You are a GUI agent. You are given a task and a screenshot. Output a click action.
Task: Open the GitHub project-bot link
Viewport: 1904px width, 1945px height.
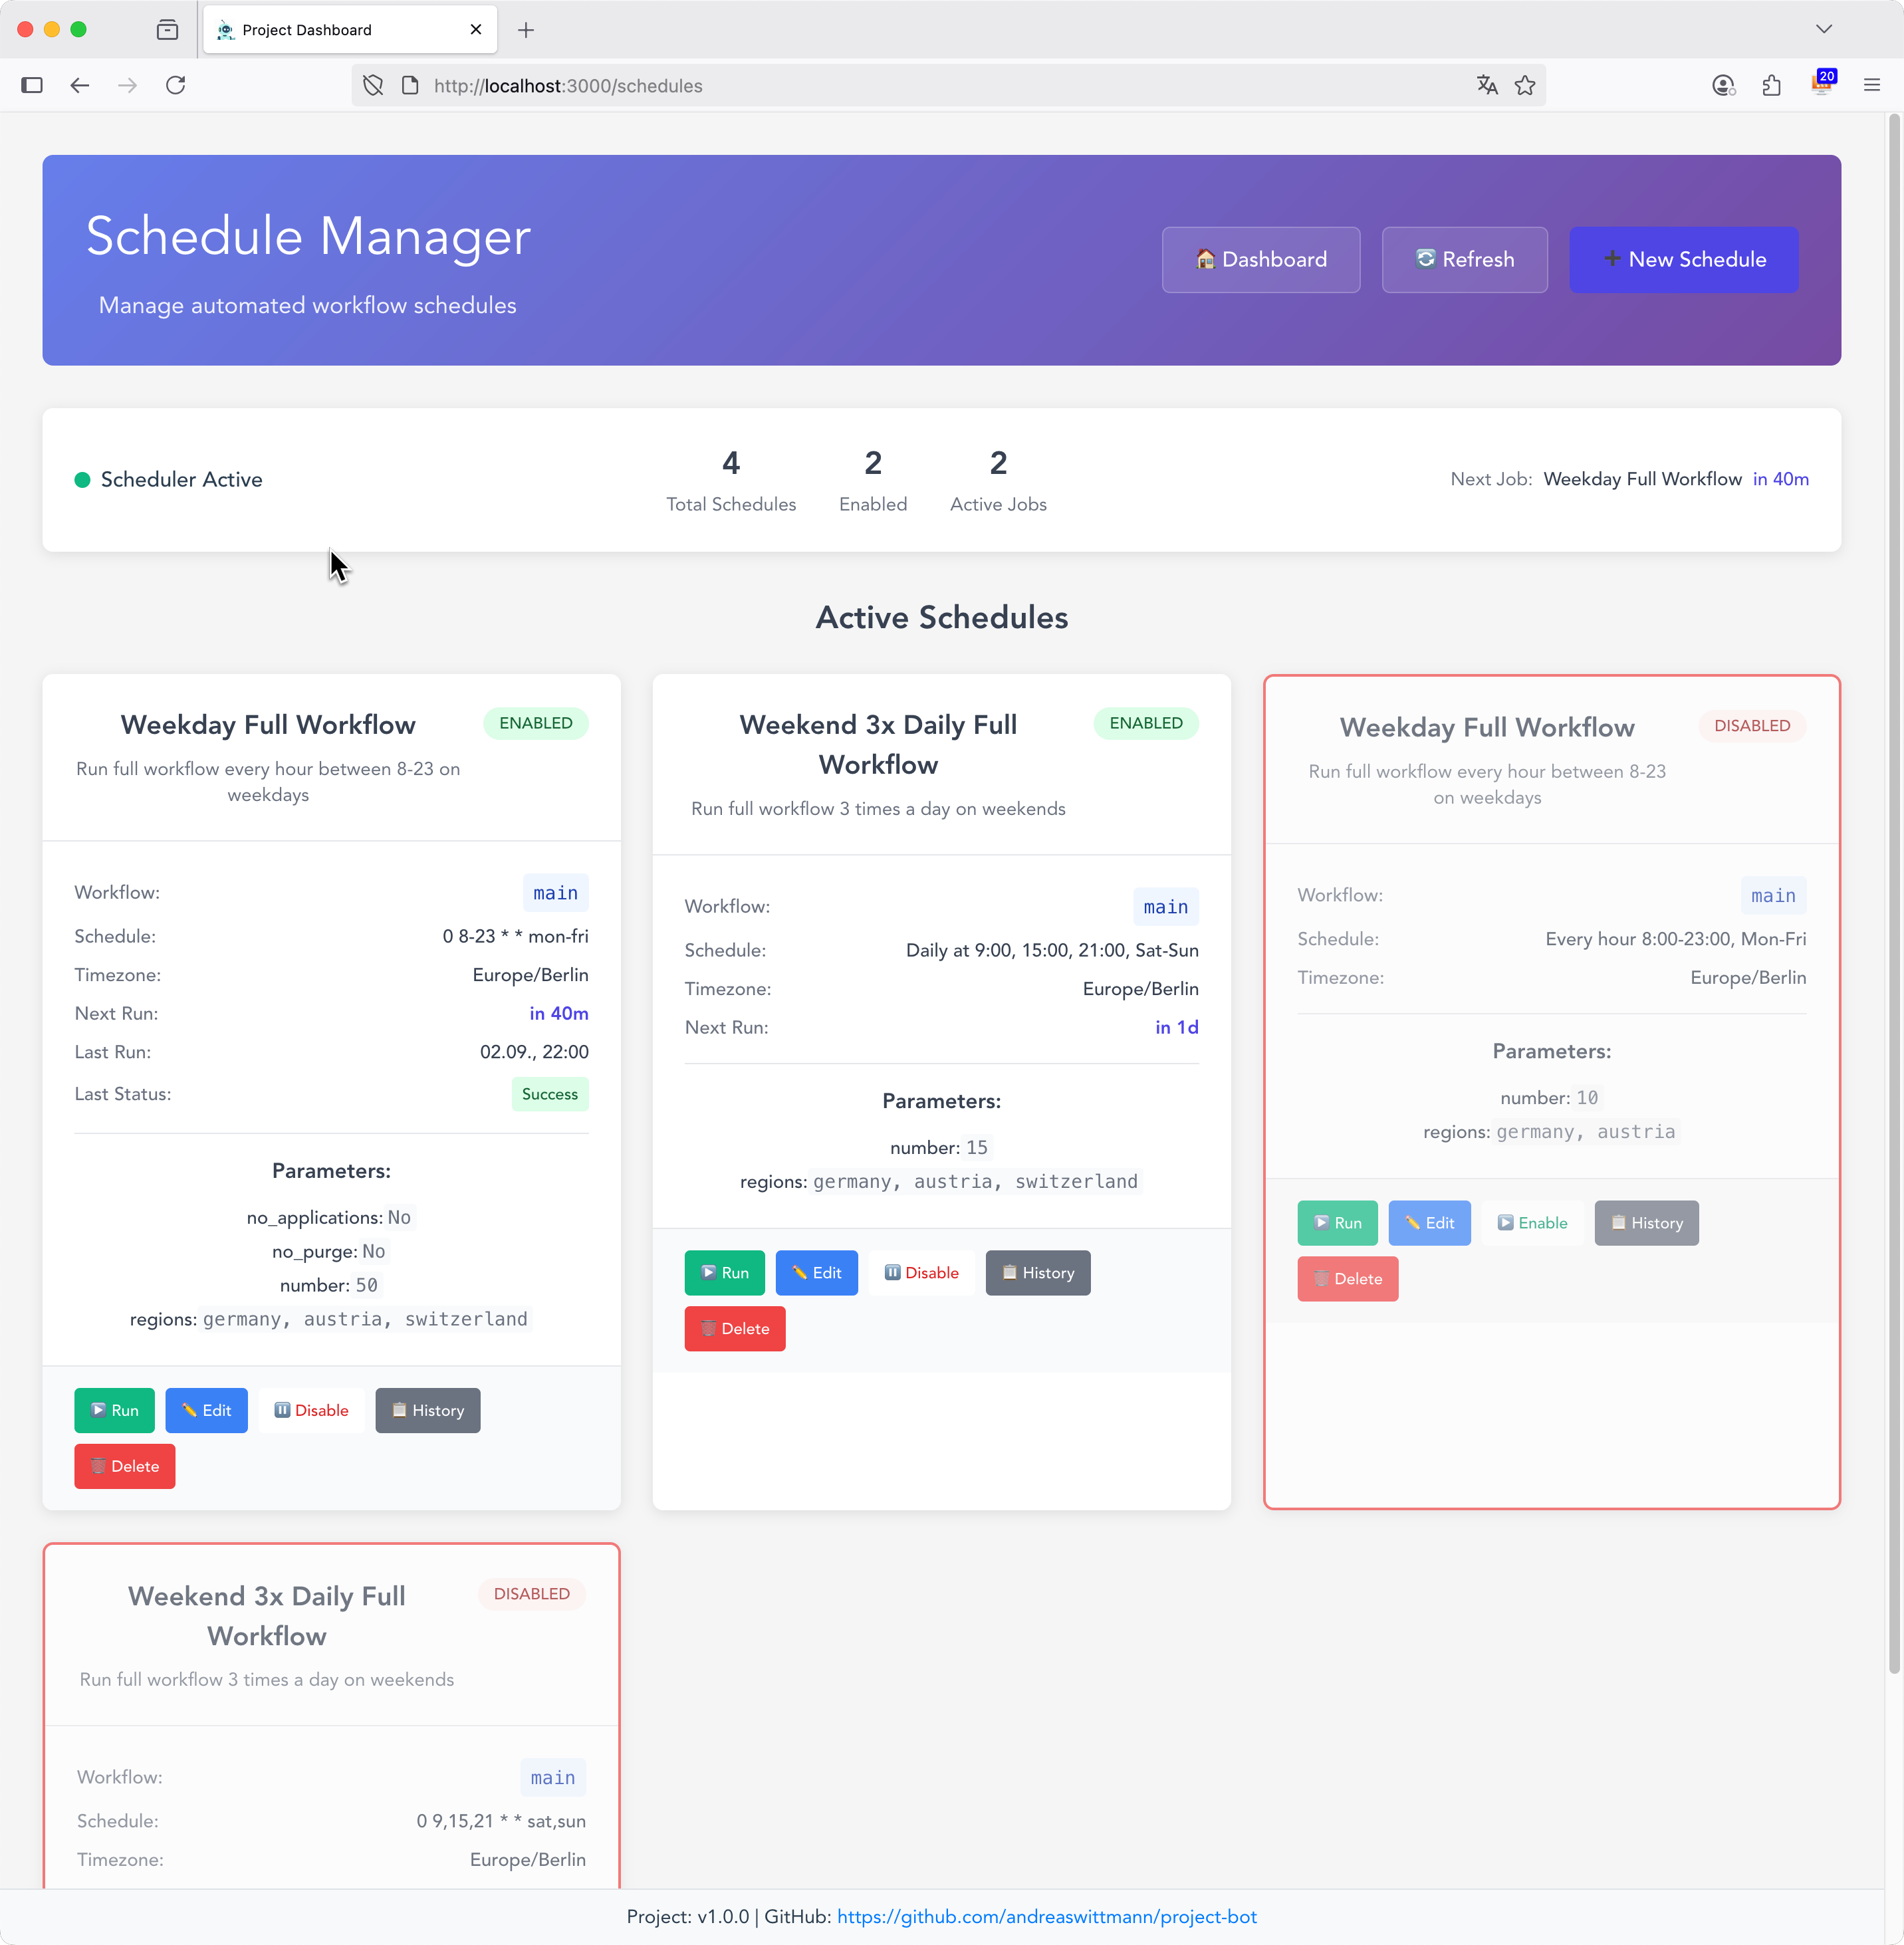click(x=1046, y=1917)
